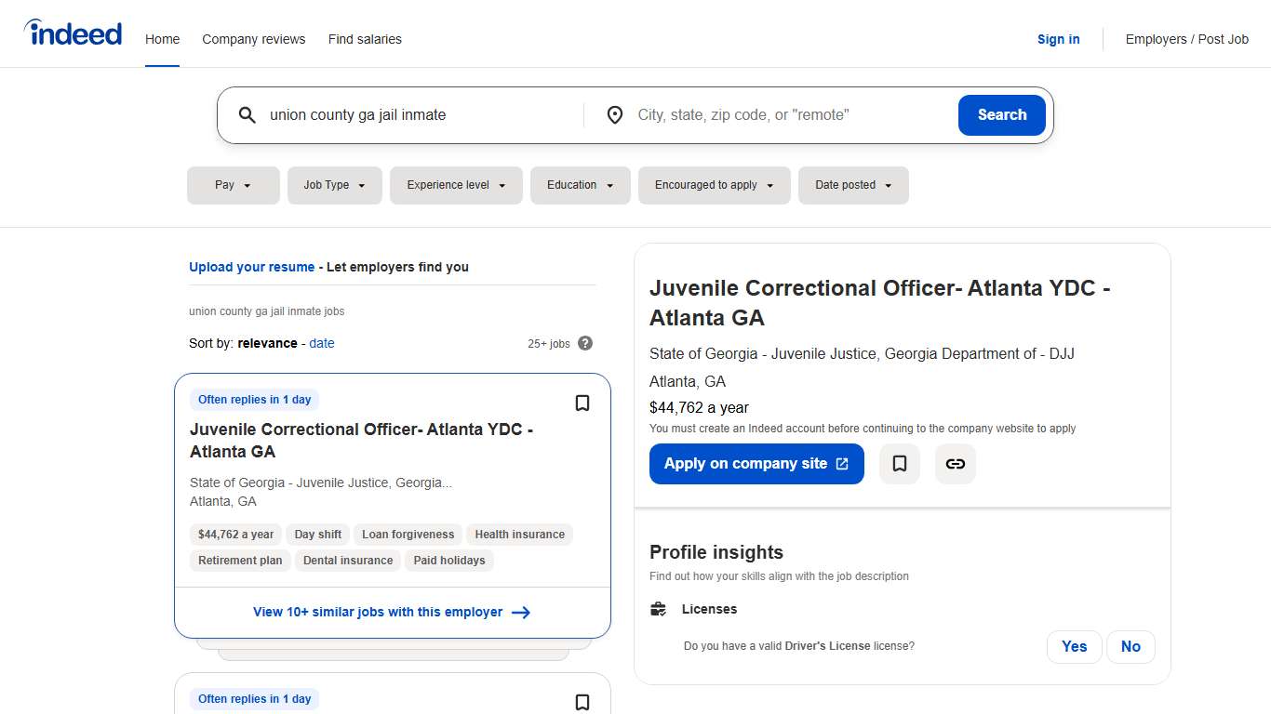This screenshot has width=1271, height=714.
Task: Open the Find salaries page
Action: click(365, 39)
